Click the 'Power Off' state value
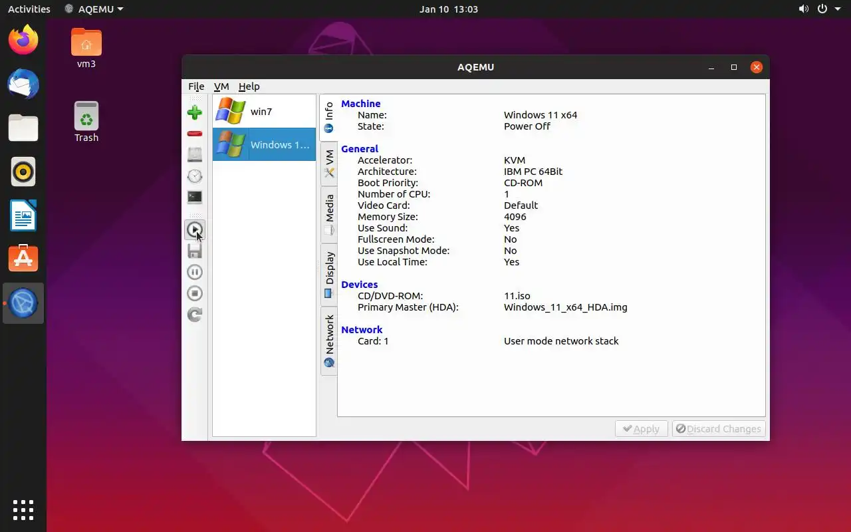The height and width of the screenshot is (532, 851). point(527,126)
